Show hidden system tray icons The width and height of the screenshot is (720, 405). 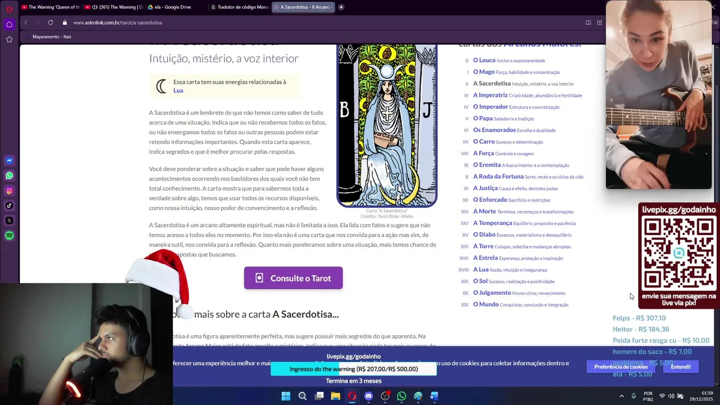[622, 396]
